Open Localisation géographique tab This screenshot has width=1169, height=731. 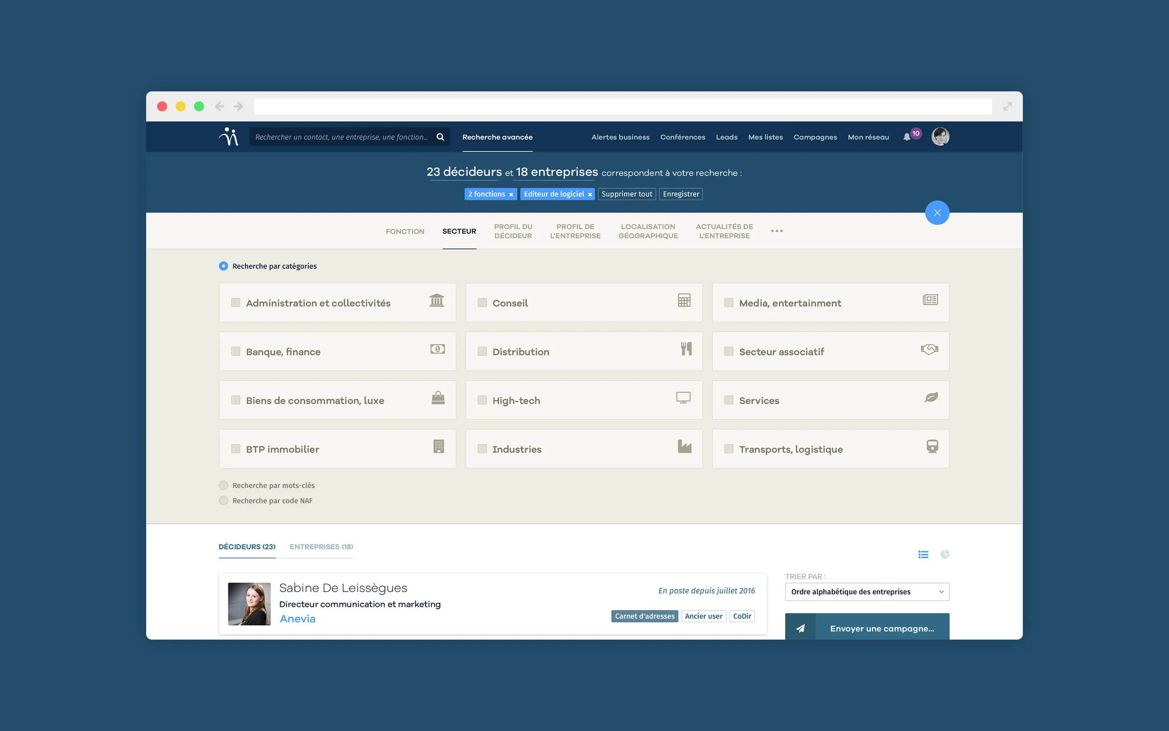(648, 231)
